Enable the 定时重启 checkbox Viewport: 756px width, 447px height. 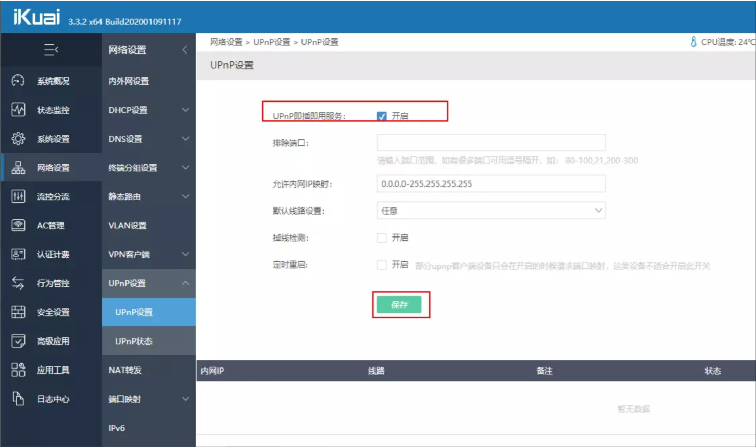[x=382, y=265]
